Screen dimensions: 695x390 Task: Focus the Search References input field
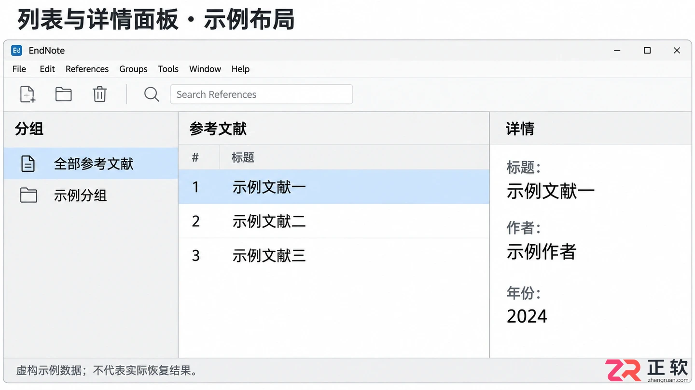(262, 94)
